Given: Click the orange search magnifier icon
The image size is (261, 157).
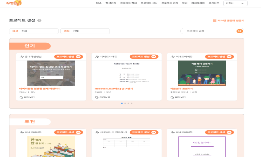Looking at the screenshot, I should 240,31.
